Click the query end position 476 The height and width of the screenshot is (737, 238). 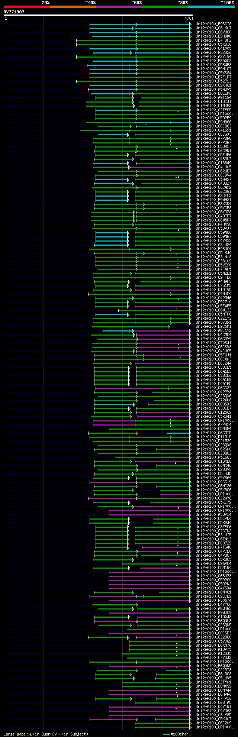click(188, 18)
